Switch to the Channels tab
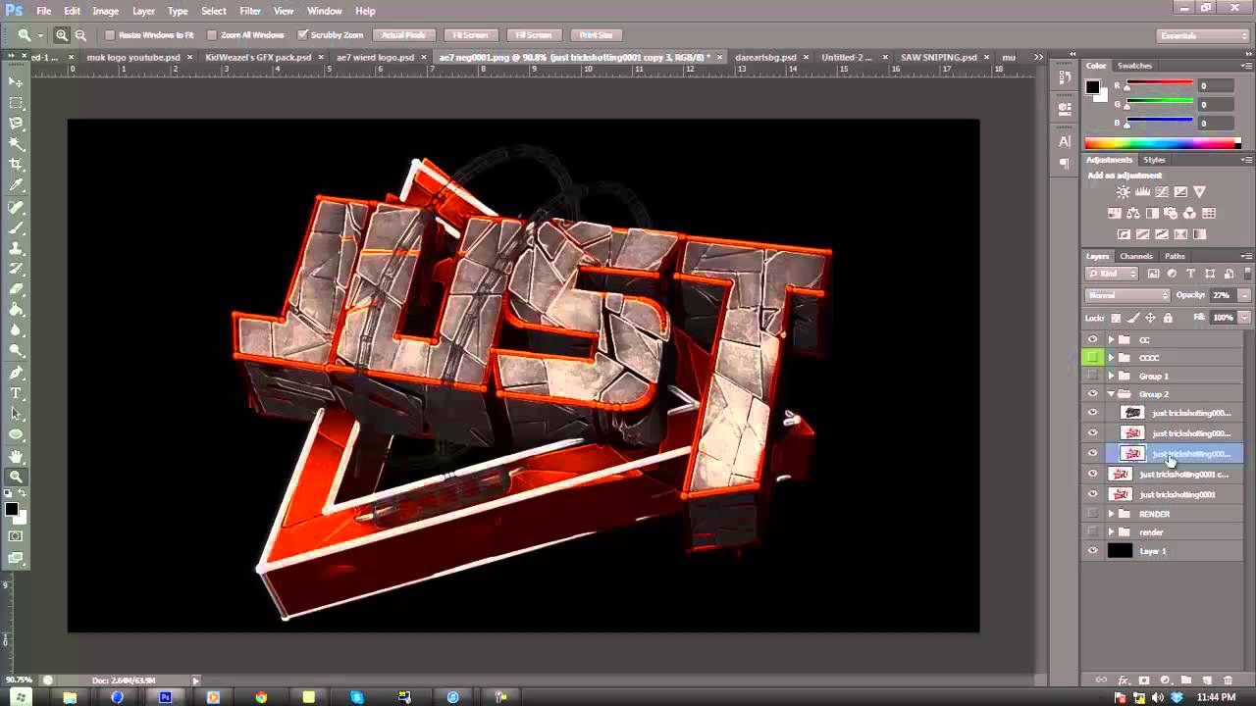The height and width of the screenshot is (706, 1256). pos(1136,256)
